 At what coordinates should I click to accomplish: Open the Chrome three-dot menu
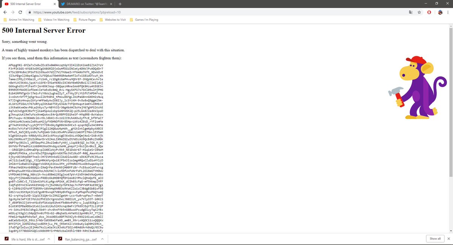(448, 12)
